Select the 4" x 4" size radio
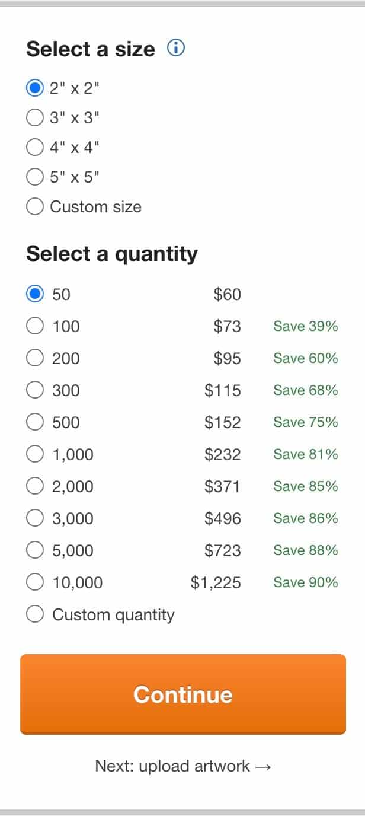365x816 pixels. (36, 147)
